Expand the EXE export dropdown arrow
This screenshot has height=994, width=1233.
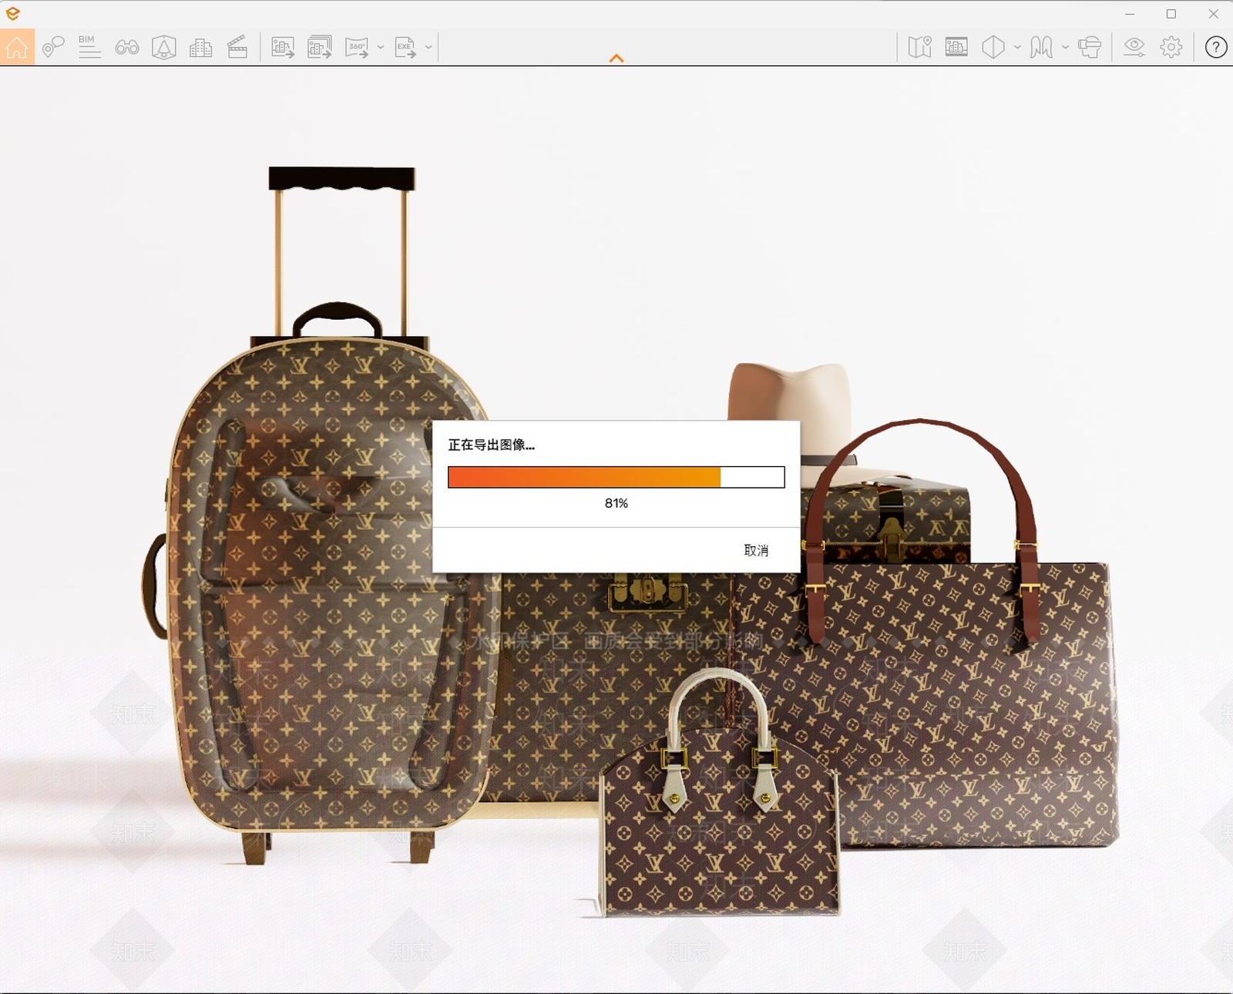[x=429, y=47]
